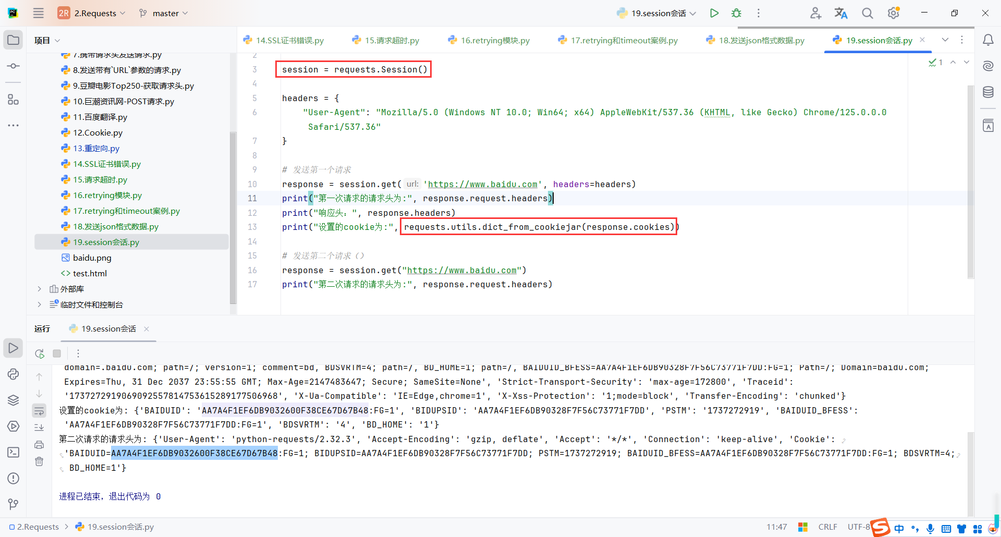
Task: Print the console output
Action: click(39, 445)
